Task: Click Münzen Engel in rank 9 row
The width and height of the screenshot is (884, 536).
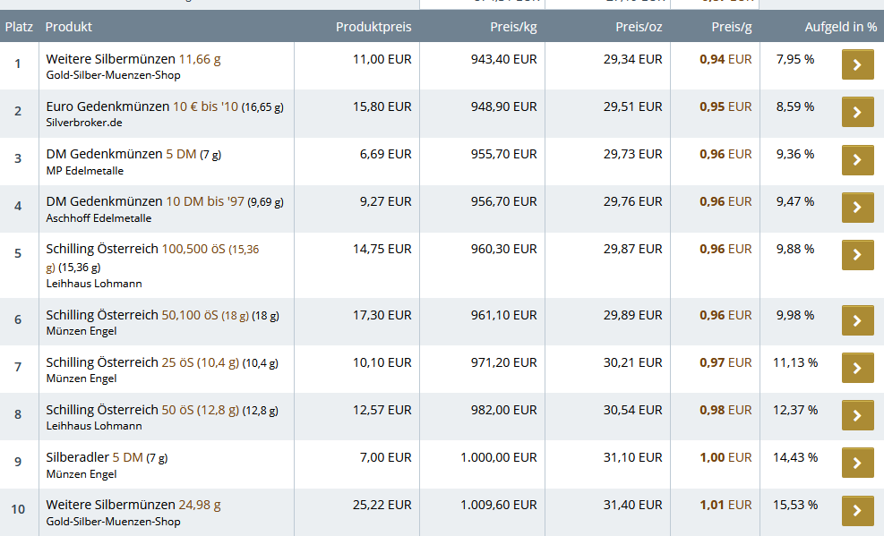Action: [82, 474]
